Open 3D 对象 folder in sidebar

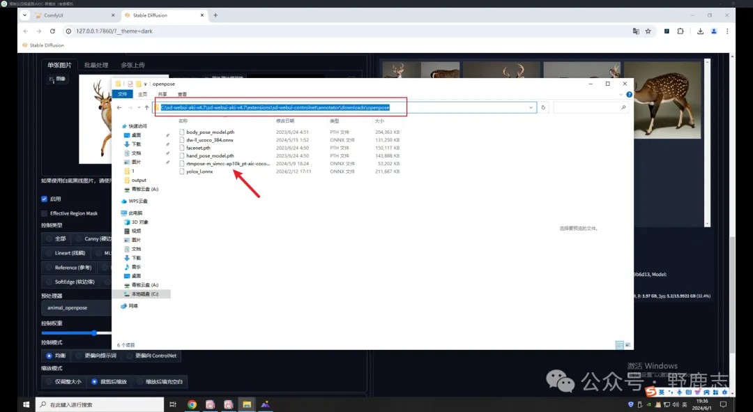click(x=139, y=222)
